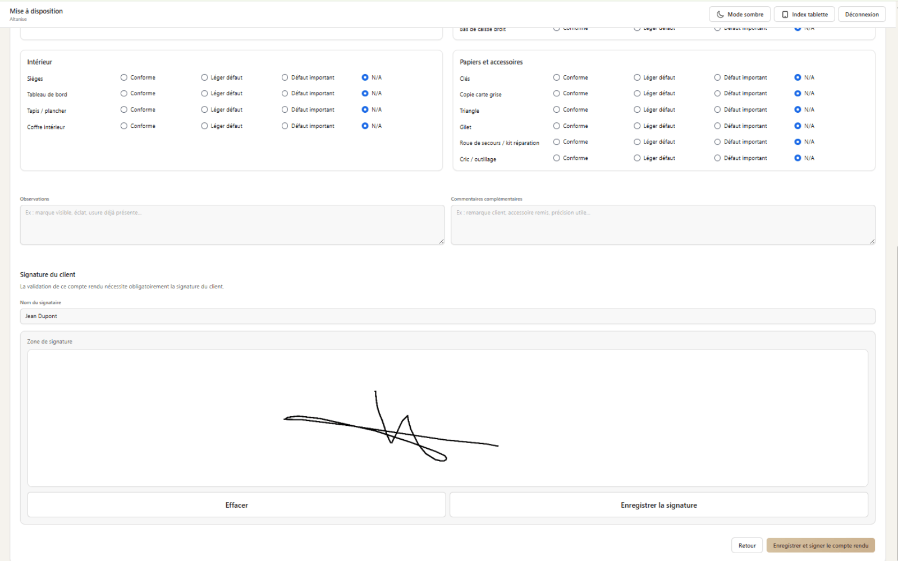Click into Commentaires complémentaires field
The height and width of the screenshot is (561, 898).
(663, 225)
